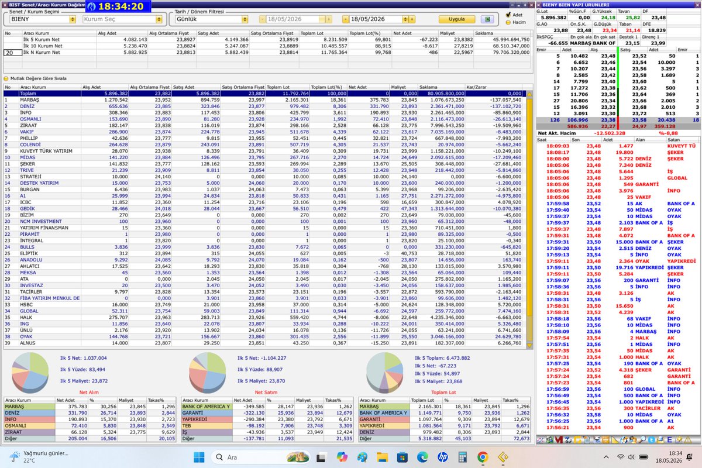Select the İlk 5 Kurum Net row
Image resolution: width=702 pixels, height=468 pixels.
(x=267, y=39)
